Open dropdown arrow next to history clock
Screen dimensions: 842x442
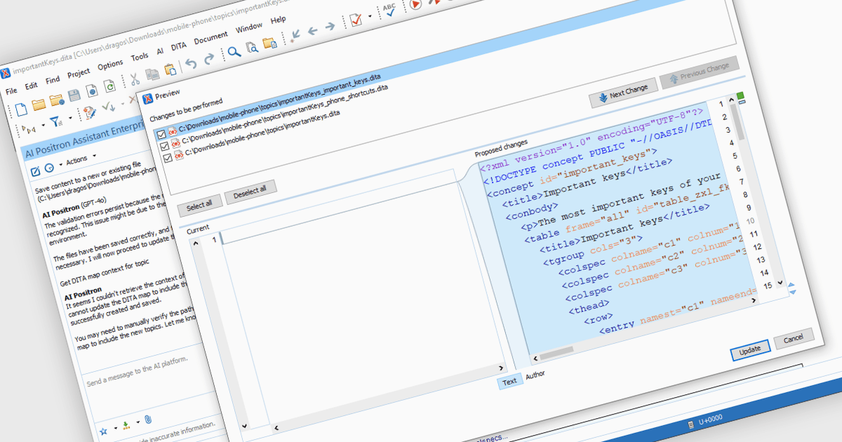point(60,165)
